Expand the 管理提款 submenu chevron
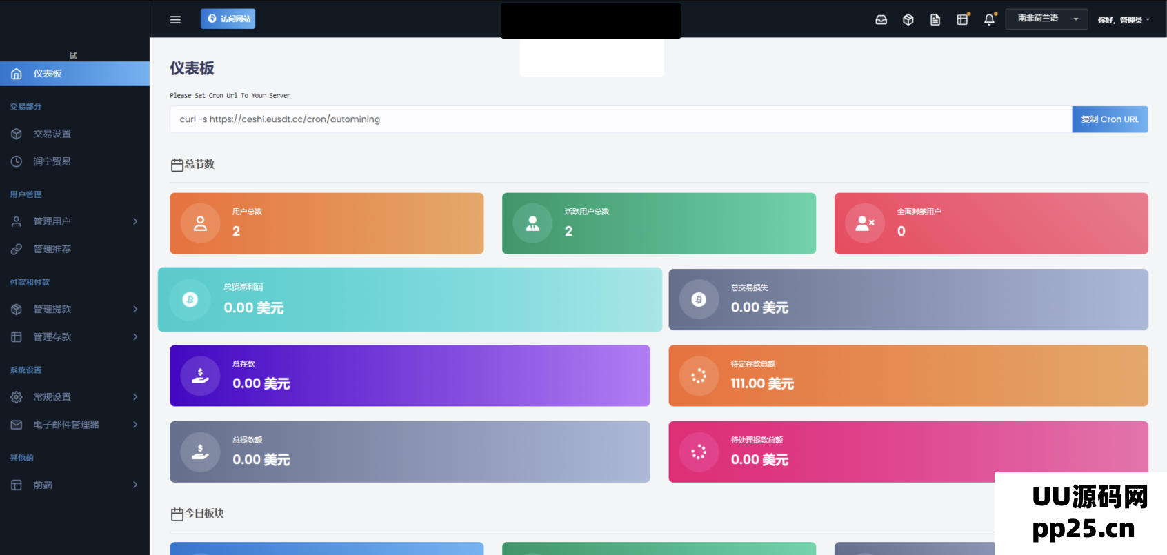 pos(135,310)
